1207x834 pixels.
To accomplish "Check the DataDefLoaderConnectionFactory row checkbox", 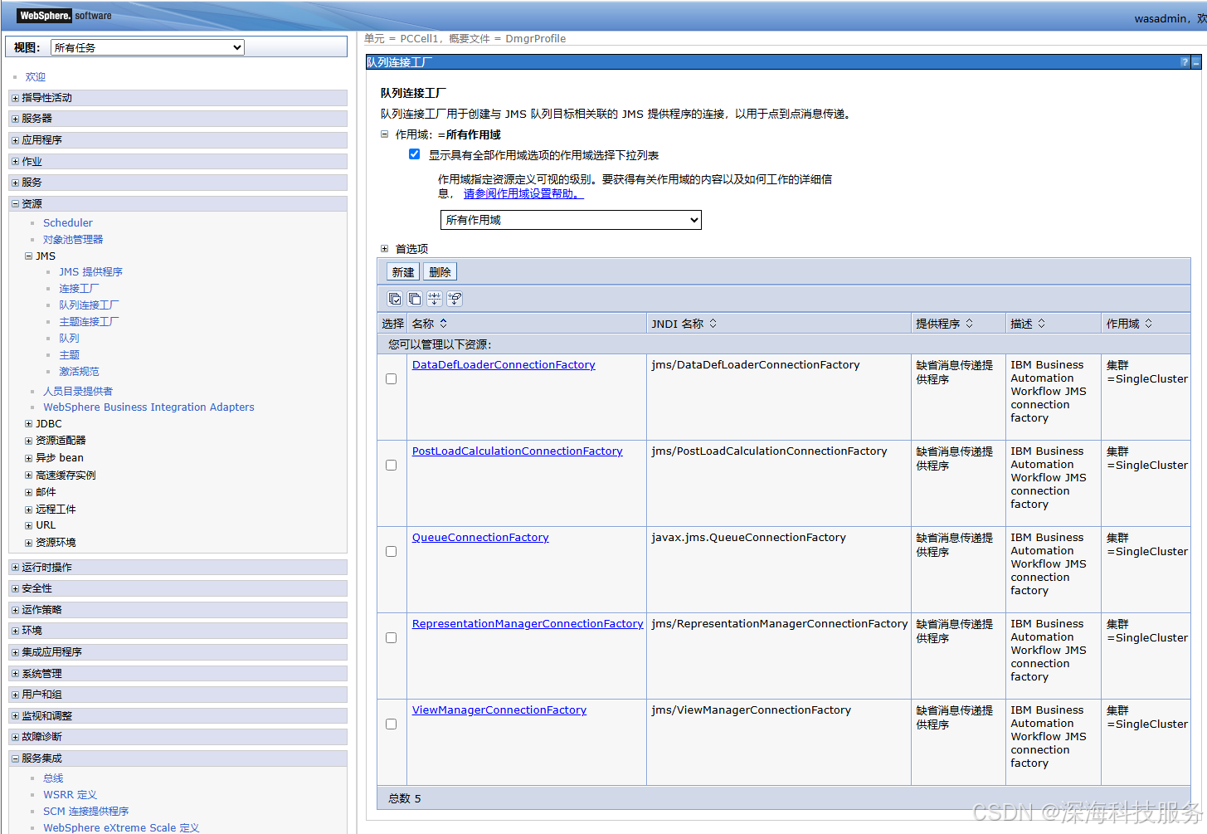I will click(391, 378).
